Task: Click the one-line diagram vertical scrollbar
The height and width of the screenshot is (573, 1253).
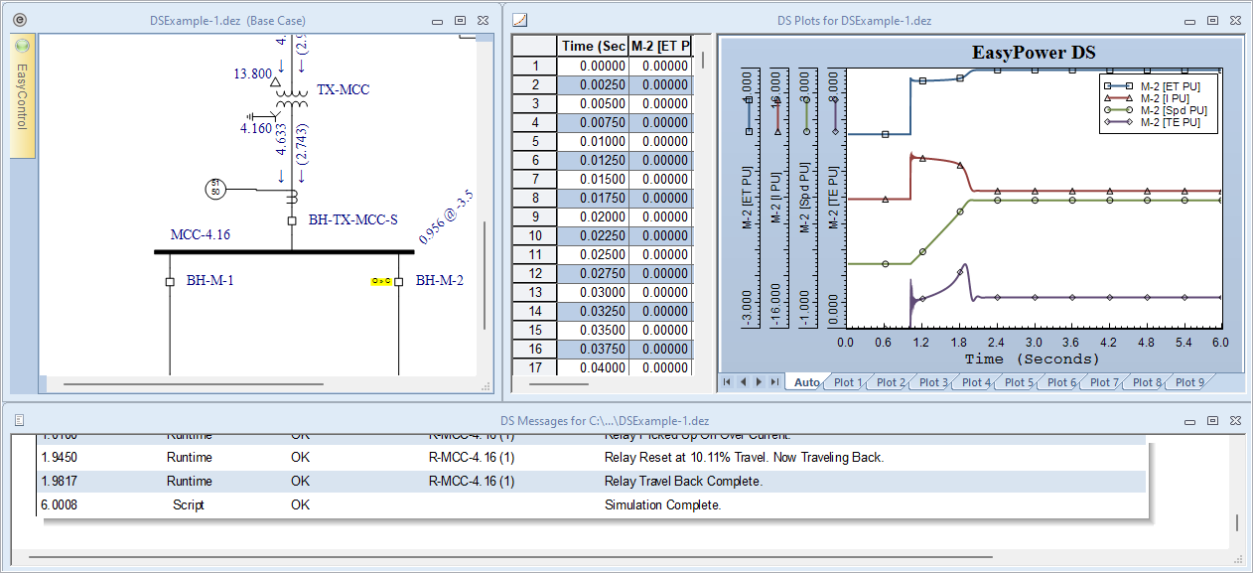Action: 485,275
